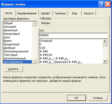This screenshot has height=104, width=112.
Task: Choose the Дополнительный format
Action: [x=17, y=58]
